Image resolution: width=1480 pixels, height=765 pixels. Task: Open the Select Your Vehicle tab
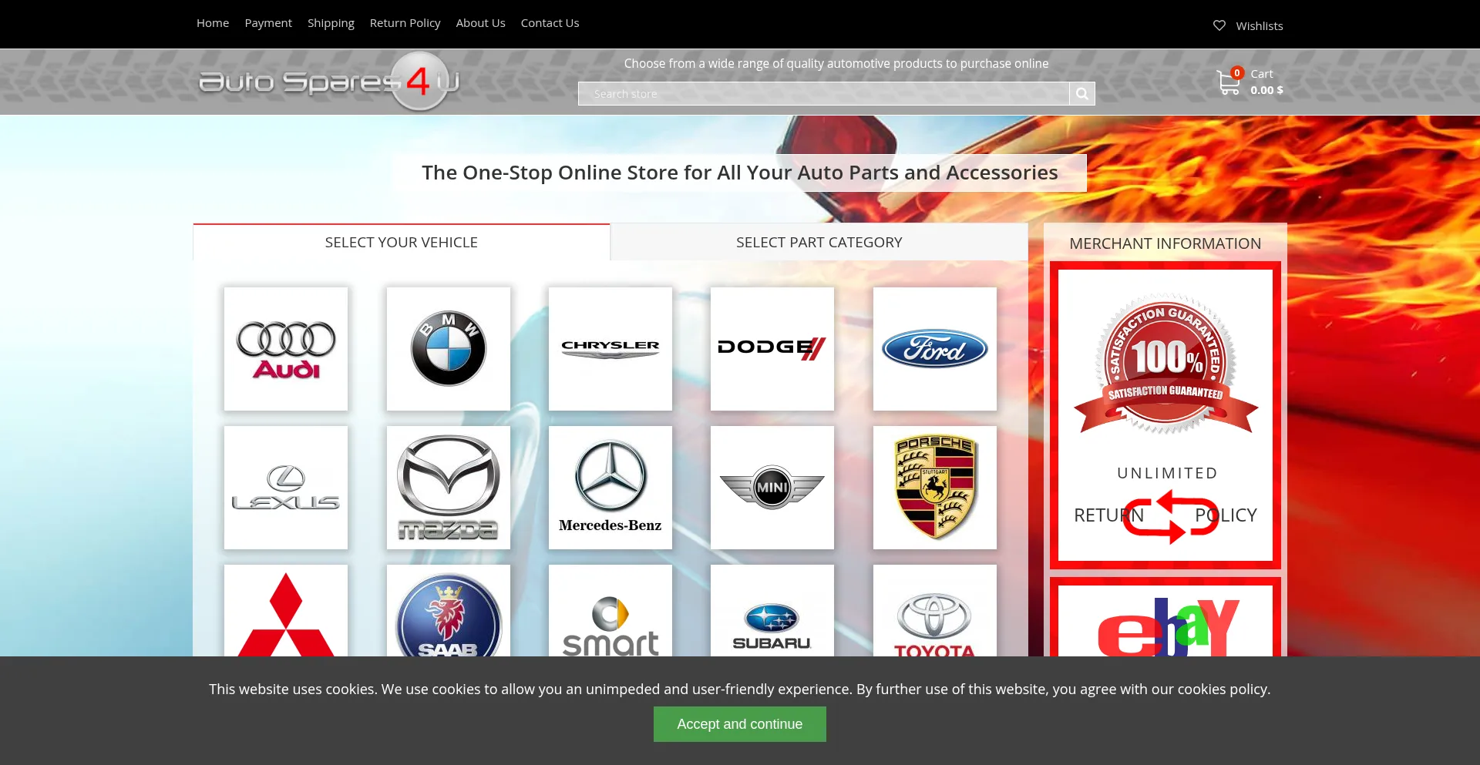tap(401, 243)
